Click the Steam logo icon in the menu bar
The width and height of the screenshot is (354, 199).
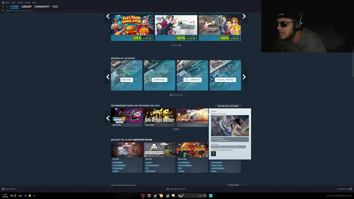coord(3,2)
